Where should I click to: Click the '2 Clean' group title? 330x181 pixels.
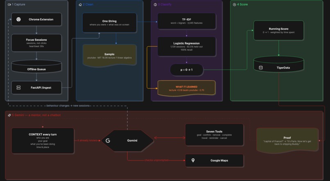[x=88, y=4]
